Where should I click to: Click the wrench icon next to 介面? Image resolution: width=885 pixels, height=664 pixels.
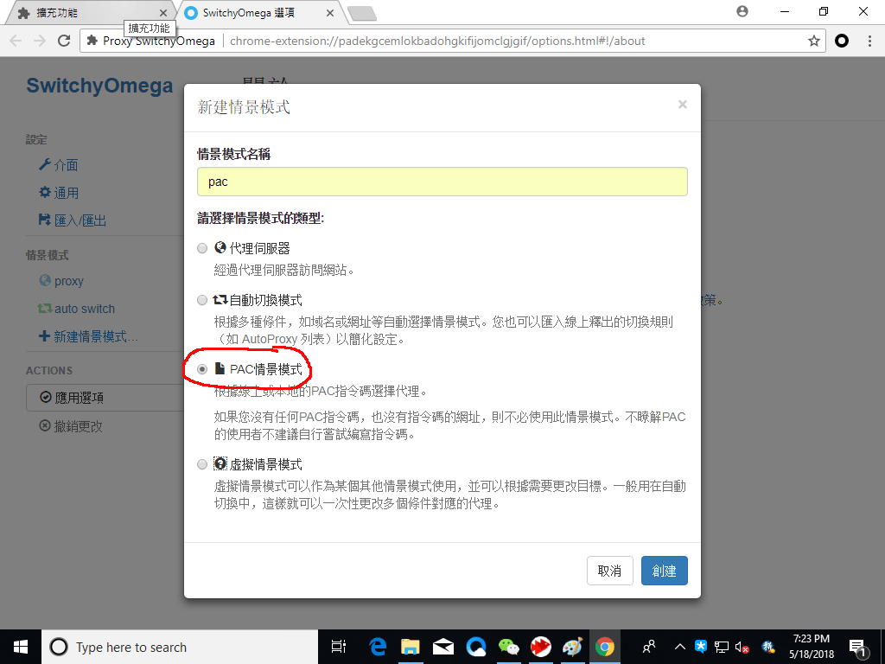point(45,164)
